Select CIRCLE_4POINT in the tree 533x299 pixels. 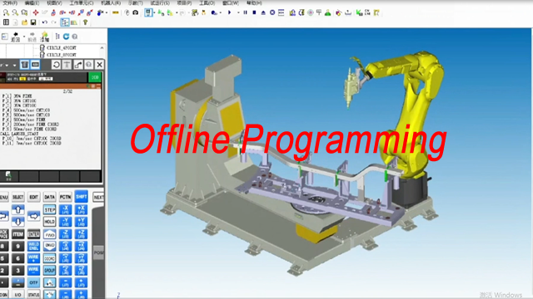tap(61, 48)
